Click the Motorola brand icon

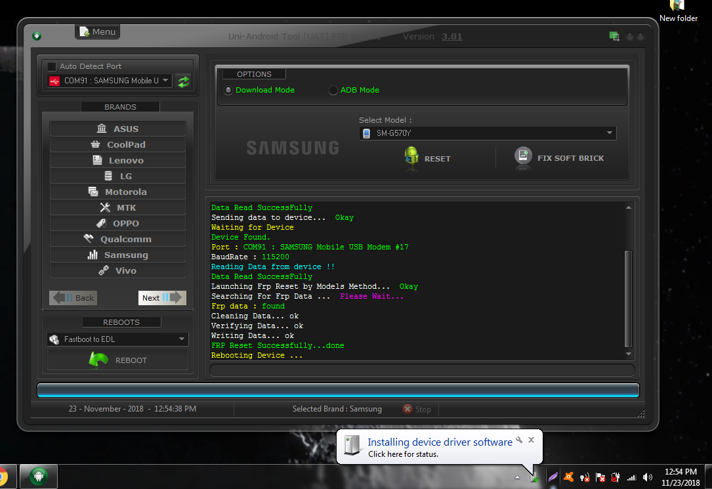[93, 192]
